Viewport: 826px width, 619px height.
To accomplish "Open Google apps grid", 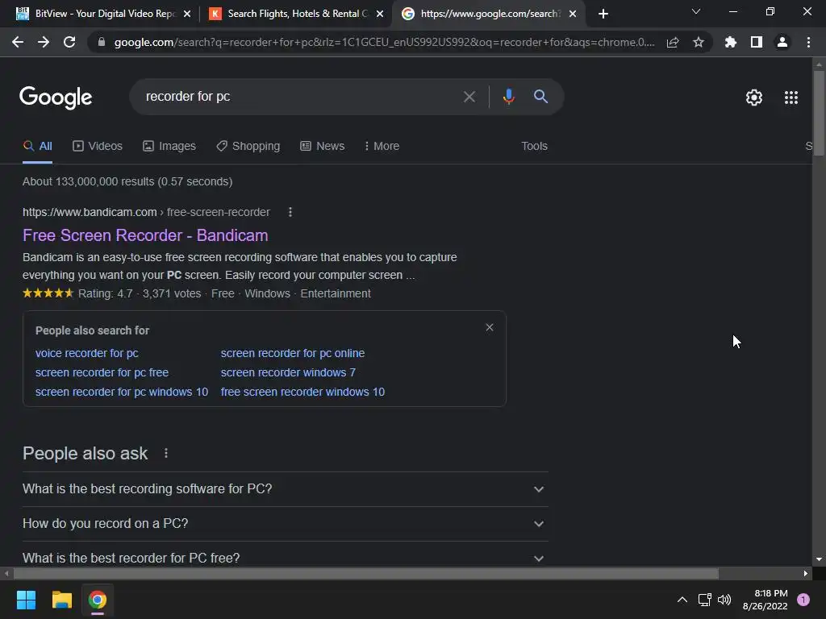I will (791, 98).
